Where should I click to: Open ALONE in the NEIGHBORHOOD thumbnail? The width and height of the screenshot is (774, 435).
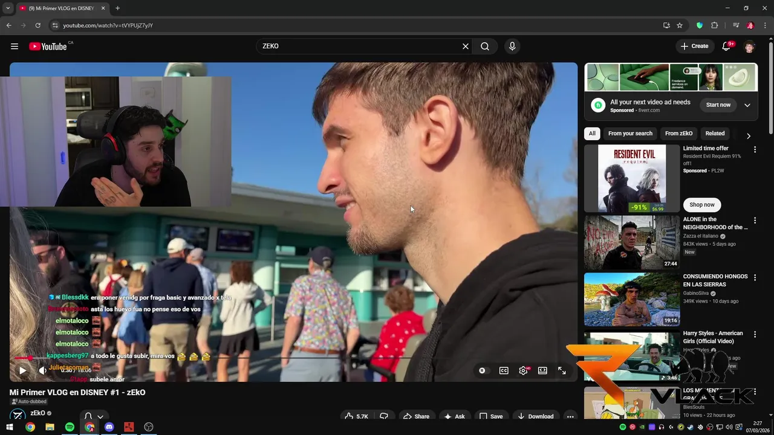pos(631,242)
